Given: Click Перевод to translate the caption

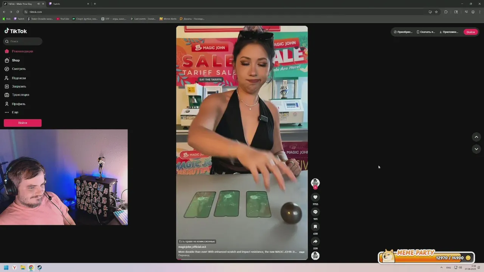Looking at the screenshot, I should [184, 255].
